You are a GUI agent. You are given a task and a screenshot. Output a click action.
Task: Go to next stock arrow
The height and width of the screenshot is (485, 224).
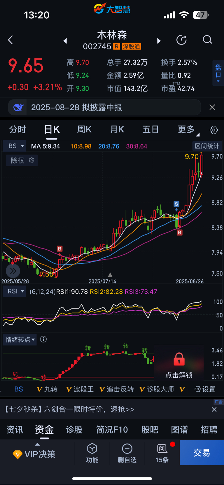coord(159,41)
